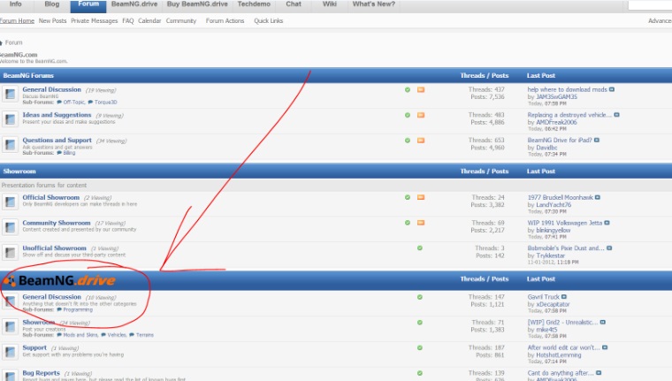Open General Discussion under BeamNG.drive section
The image size is (672, 381).
(51, 296)
